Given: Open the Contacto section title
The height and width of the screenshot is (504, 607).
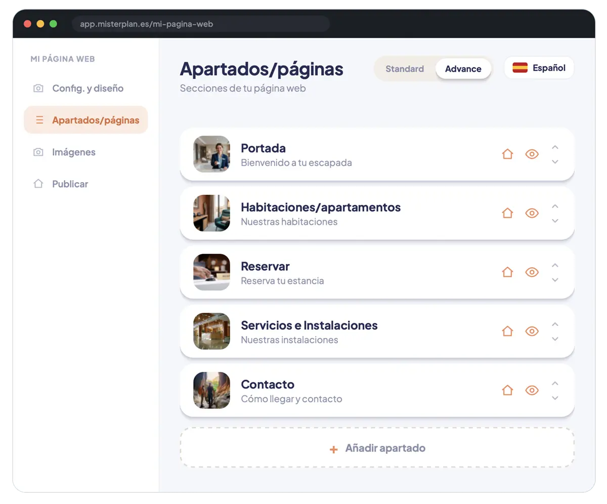Looking at the screenshot, I should (x=268, y=385).
